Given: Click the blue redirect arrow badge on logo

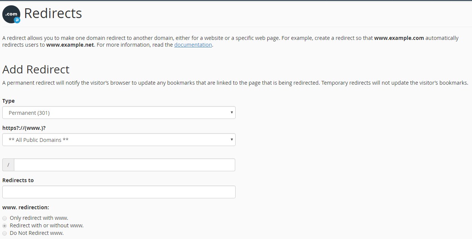Looking at the screenshot, I should tap(17, 19).
